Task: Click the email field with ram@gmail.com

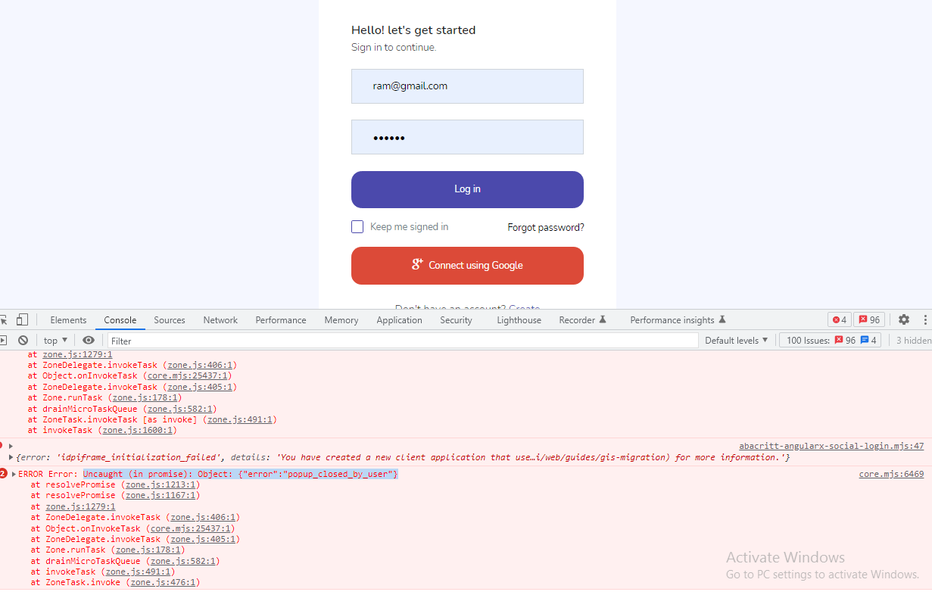Action: pyautogui.click(x=467, y=86)
